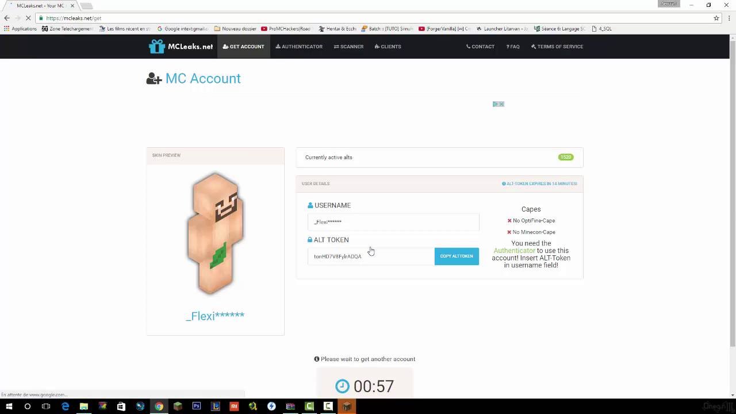Viewport: 736px width, 414px height.
Task: Open Forge/Vanilla YouTube bookmark
Action: coord(444,29)
